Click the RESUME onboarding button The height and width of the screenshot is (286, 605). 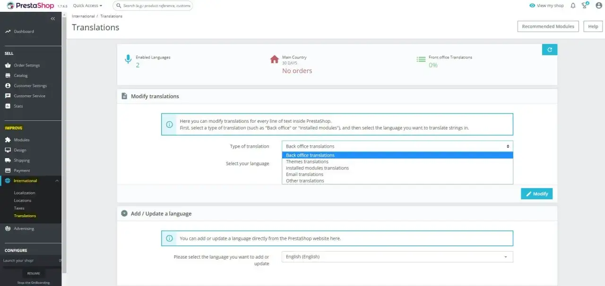pyautogui.click(x=33, y=273)
